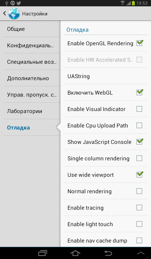Tap the Настройки title text
Viewport: 151px width, 259px height.
35,14
